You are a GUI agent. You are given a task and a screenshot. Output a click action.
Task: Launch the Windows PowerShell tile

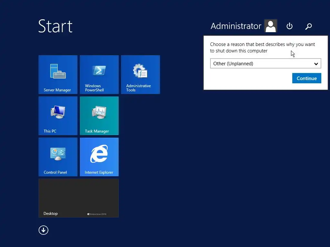click(x=99, y=75)
